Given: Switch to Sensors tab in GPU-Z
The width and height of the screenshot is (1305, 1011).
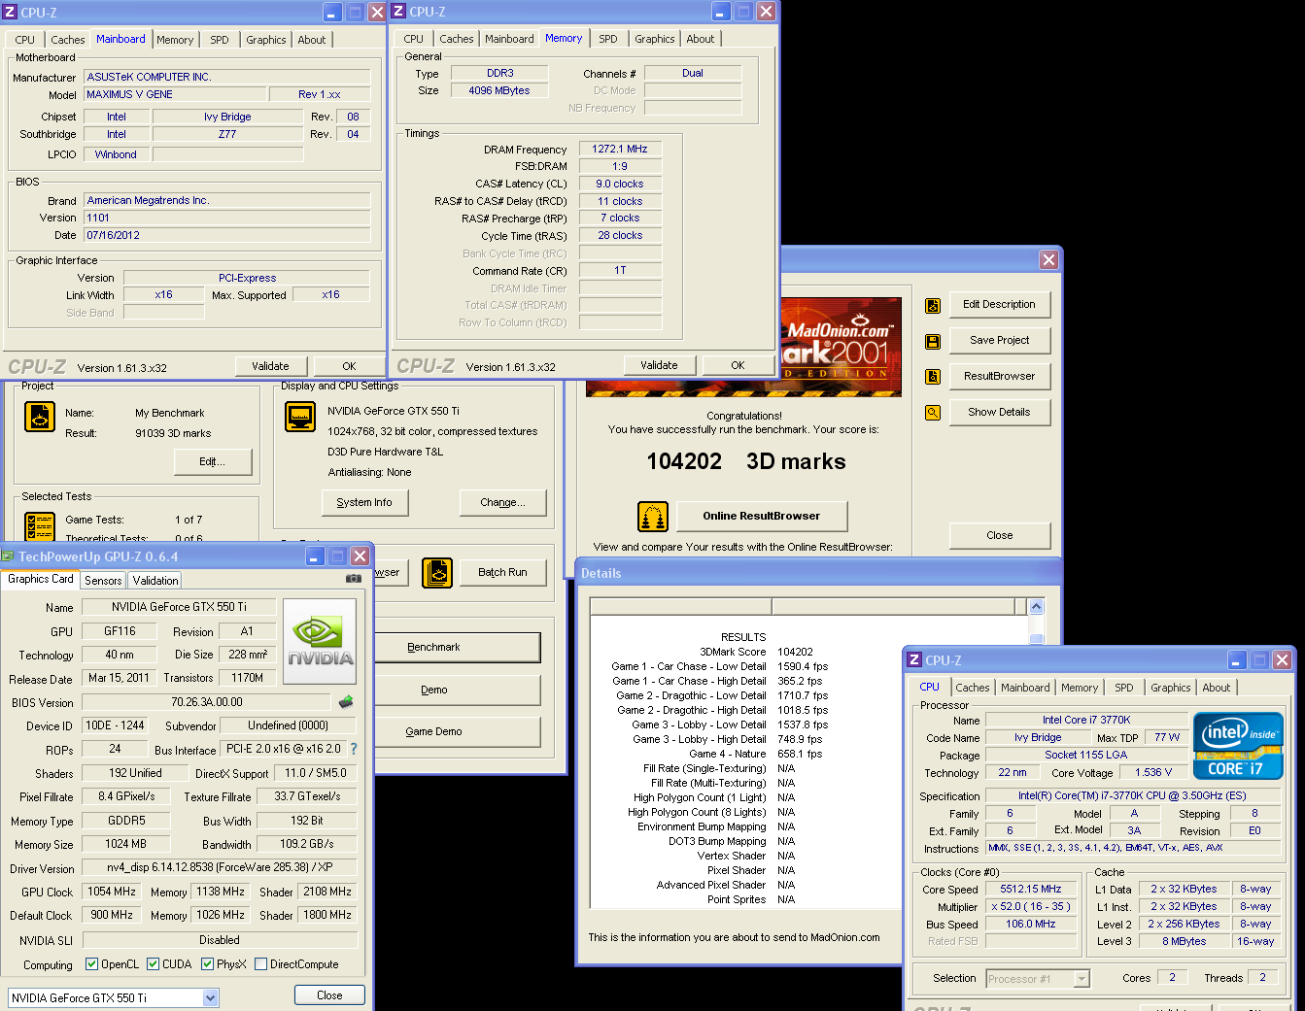Looking at the screenshot, I should (103, 581).
